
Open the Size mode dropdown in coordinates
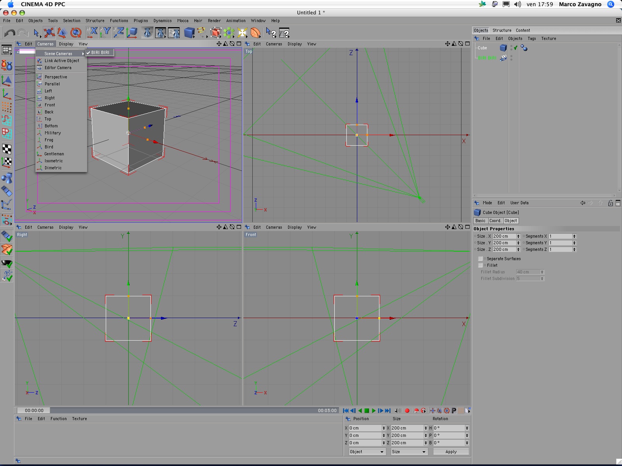409,452
